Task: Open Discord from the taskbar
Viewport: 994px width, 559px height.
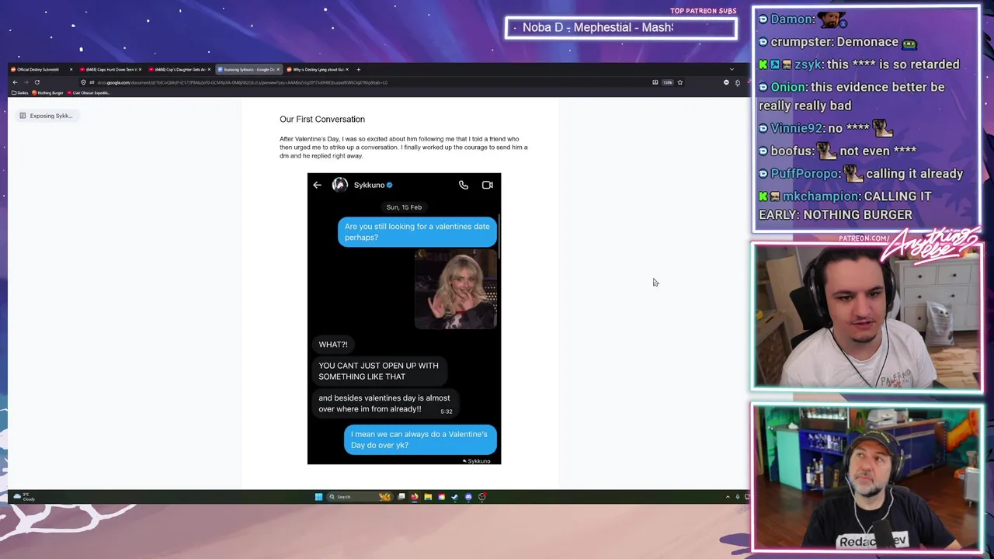Action: (x=468, y=497)
